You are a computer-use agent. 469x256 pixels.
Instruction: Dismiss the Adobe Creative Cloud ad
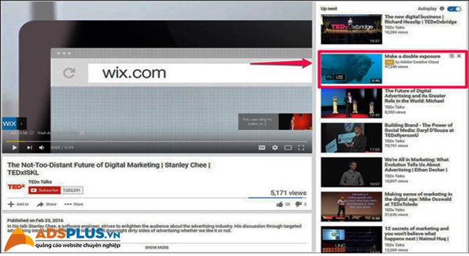tap(459, 56)
